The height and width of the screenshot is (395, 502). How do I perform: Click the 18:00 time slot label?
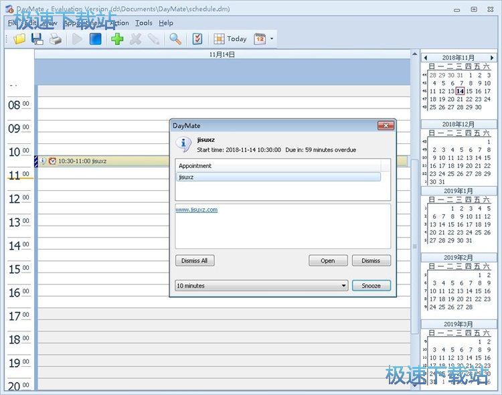[19, 339]
